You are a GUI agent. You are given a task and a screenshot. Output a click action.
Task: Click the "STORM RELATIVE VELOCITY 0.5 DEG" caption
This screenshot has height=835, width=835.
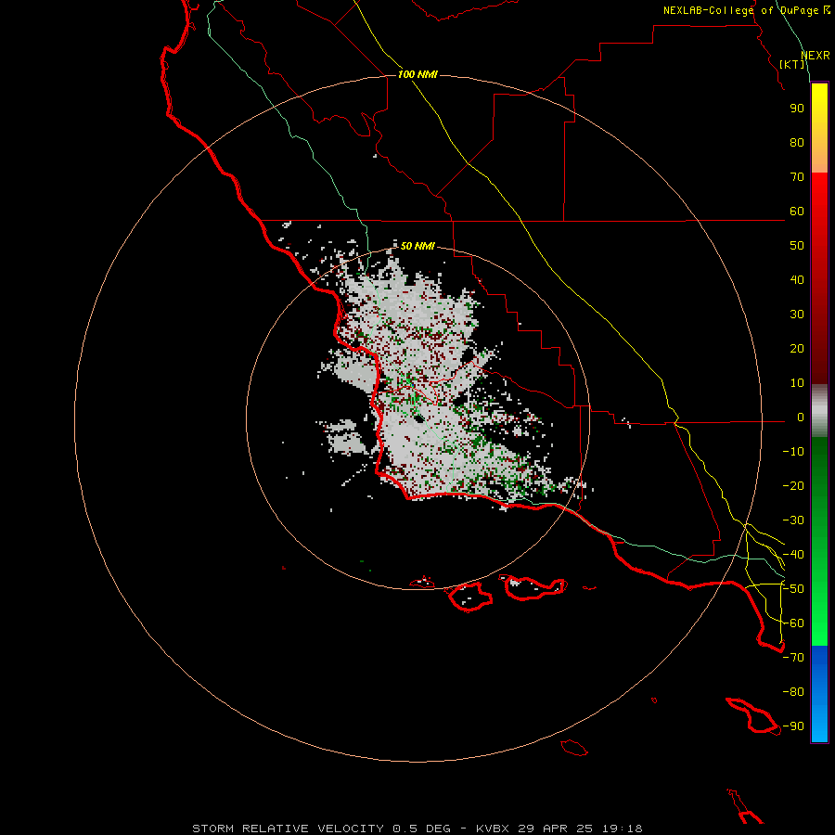click(x=321, y=829)
